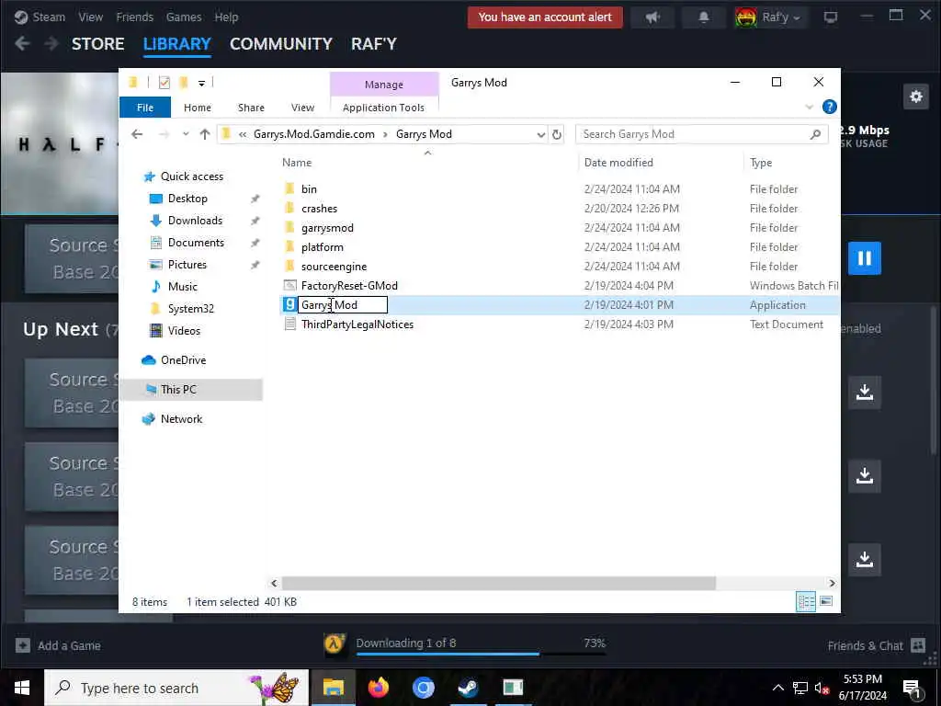Click the Search Garrys Mod field
Screen dimensions: 941x706
tap(701, 134)
